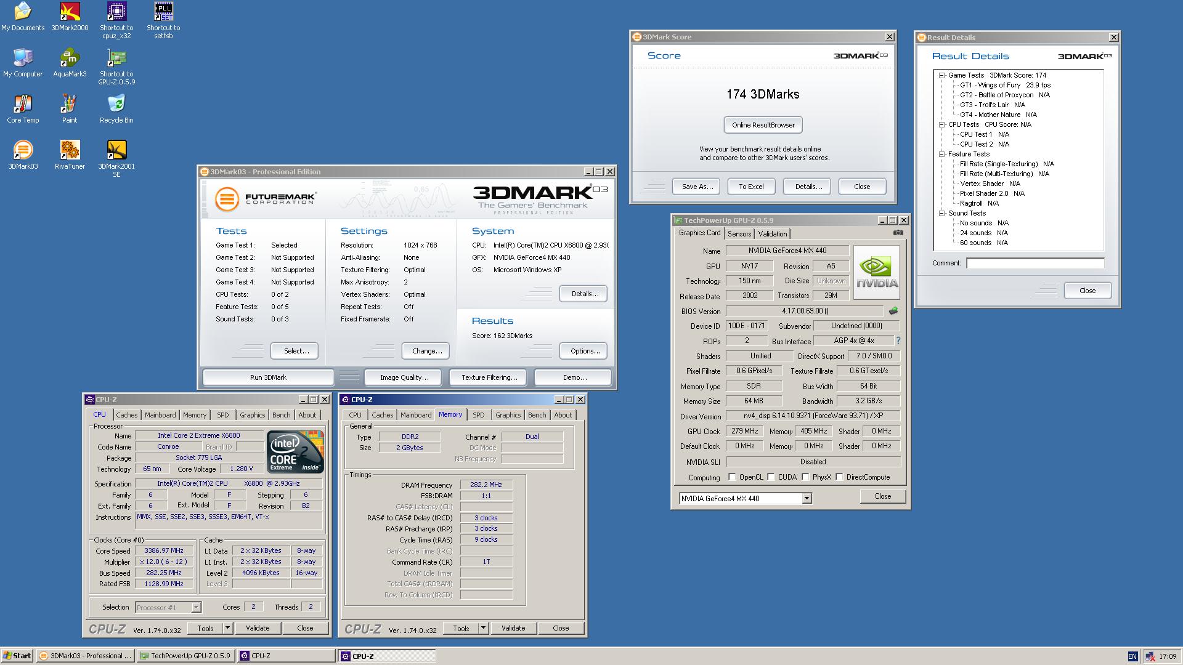Click Image Quality... button

[404, 377]
